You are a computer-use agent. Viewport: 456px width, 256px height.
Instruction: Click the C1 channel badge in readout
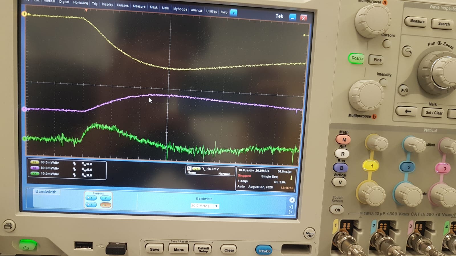tap(34, 162)
